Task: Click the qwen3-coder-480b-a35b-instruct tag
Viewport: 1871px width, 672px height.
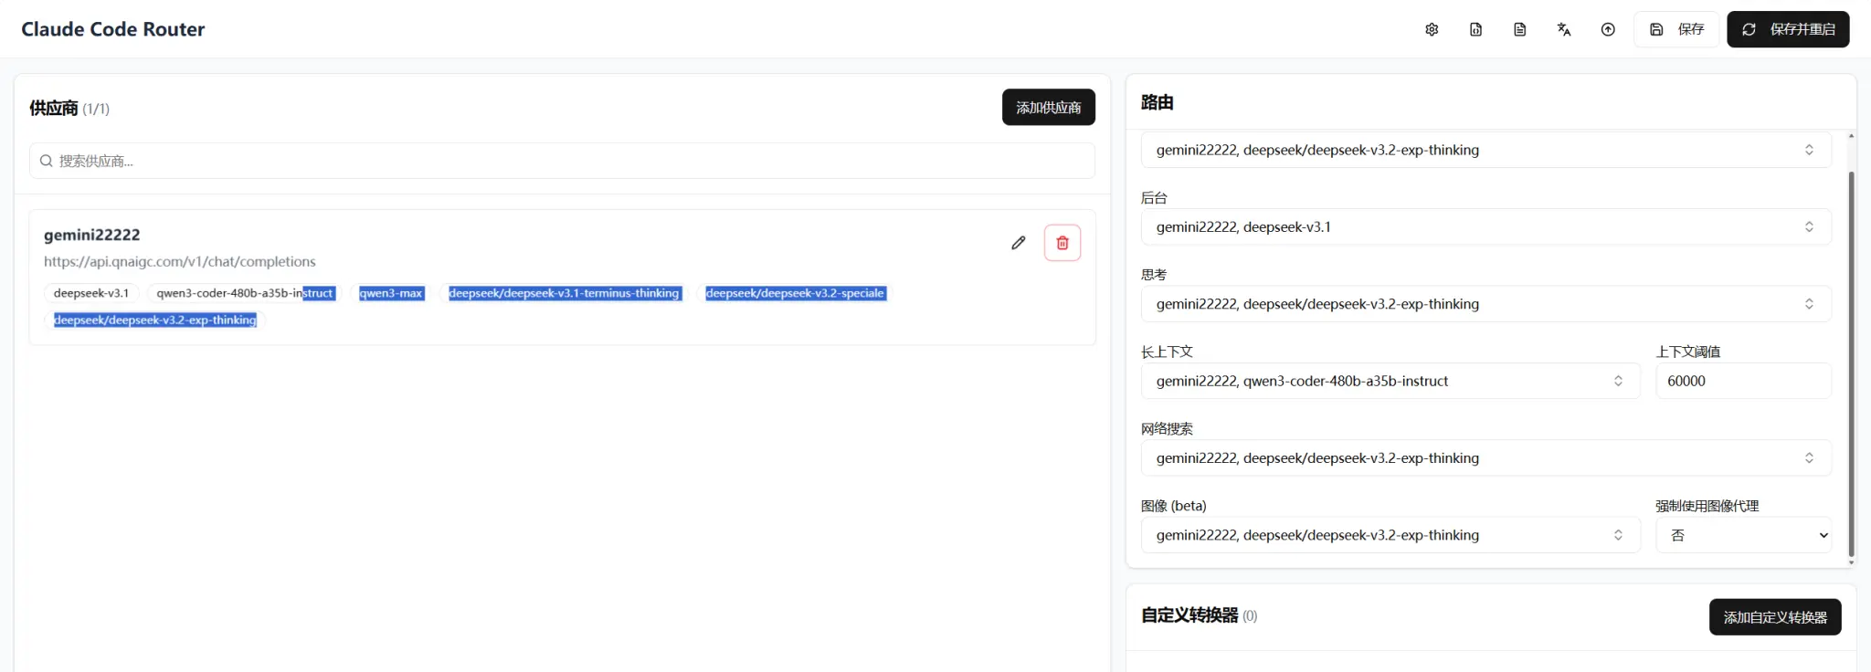Action: pos(245,293)
